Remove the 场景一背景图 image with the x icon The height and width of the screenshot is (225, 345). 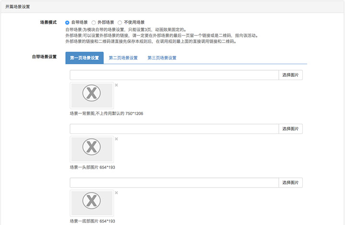point(116,85)
